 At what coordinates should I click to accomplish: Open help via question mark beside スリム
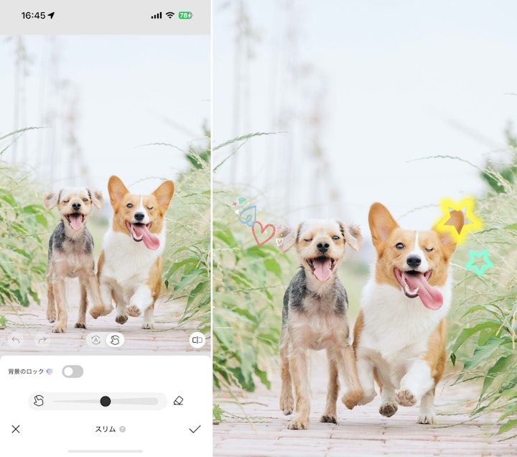[x=122, y=429]
